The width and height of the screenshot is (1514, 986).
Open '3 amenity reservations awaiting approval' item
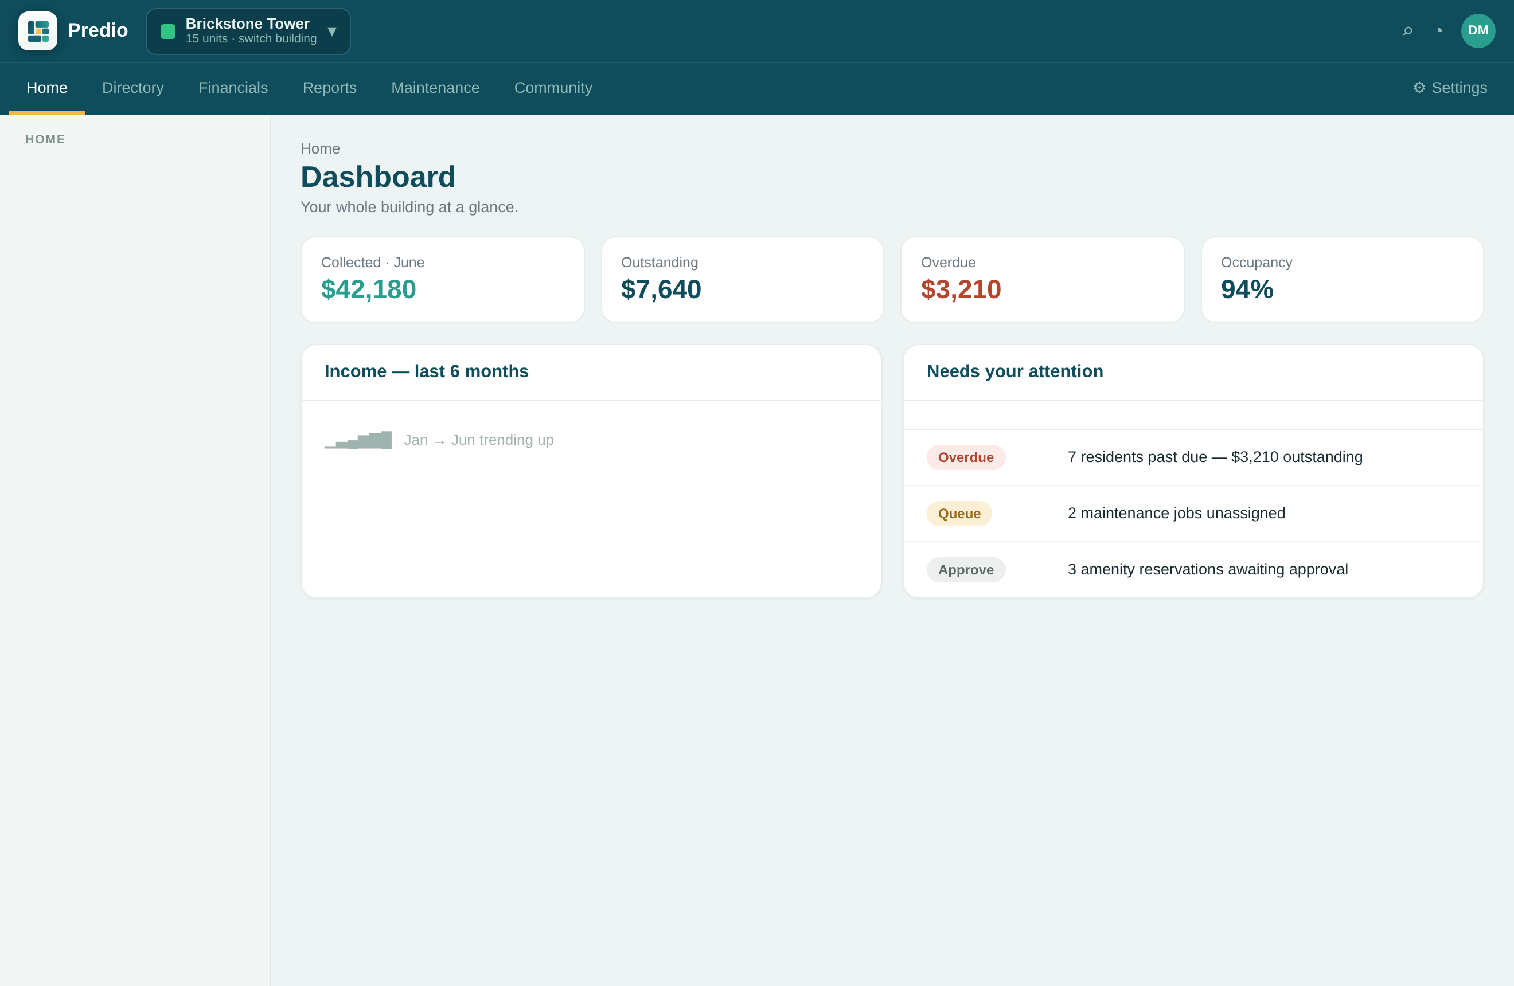(1193, 570)
